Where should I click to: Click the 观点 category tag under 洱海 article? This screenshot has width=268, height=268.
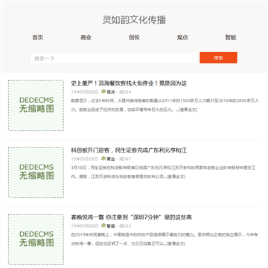coord(111,92)
